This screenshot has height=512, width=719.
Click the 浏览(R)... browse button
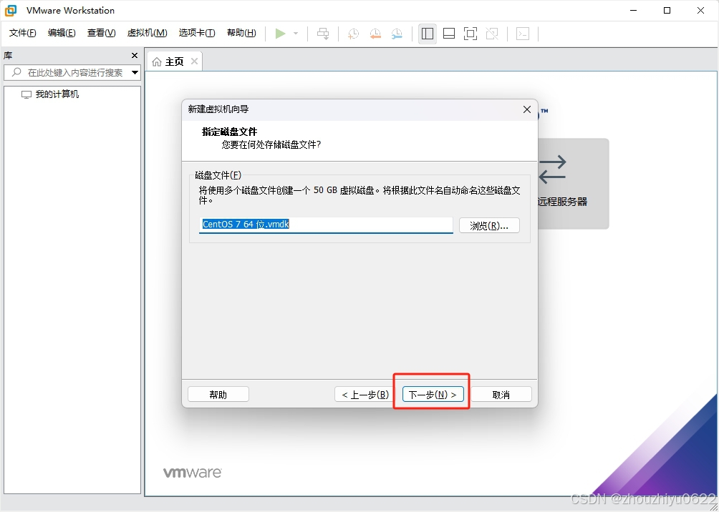point(489,225)
